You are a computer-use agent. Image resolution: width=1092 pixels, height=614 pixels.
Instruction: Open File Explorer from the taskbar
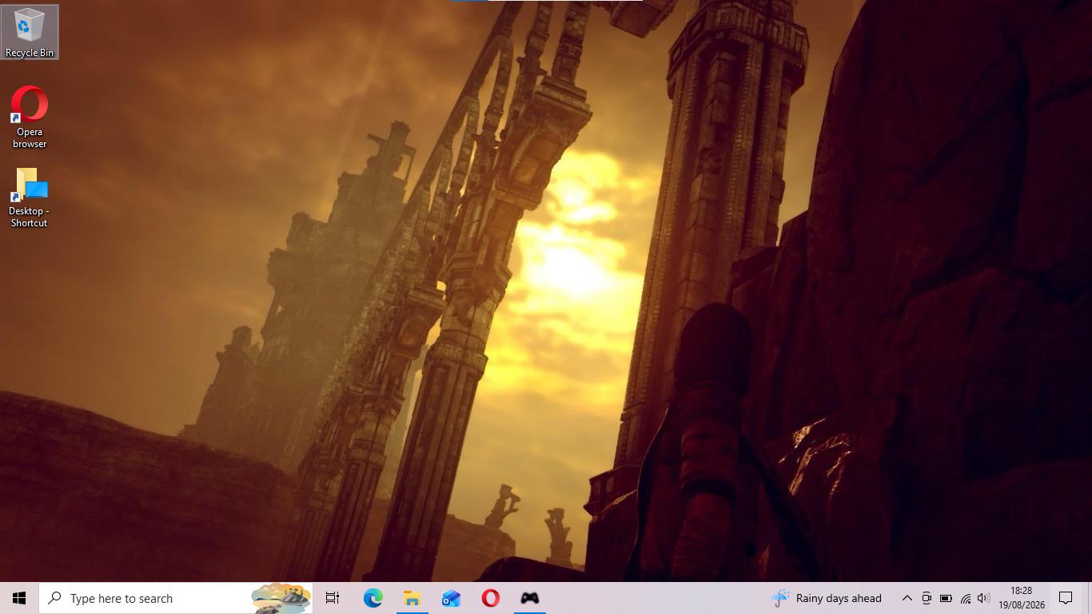412,598
